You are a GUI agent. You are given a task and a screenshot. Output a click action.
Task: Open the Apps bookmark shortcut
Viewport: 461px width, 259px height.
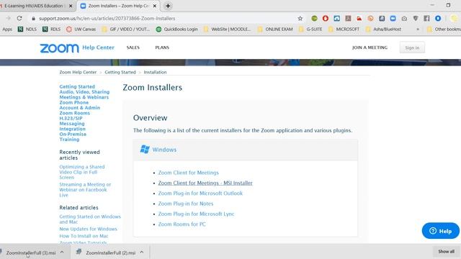(x=7, y=29)
